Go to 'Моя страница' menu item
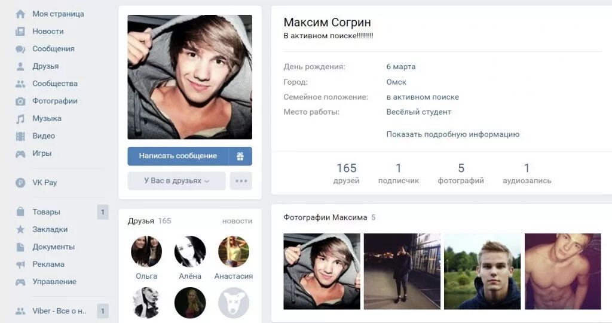The width and height of the screenshot is (612, 323). point(58,14)
